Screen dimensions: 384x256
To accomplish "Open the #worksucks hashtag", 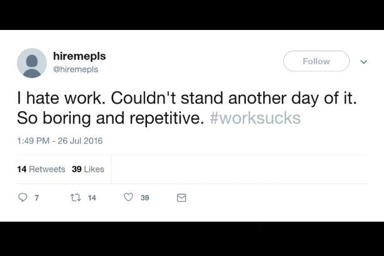I will 255,117.
